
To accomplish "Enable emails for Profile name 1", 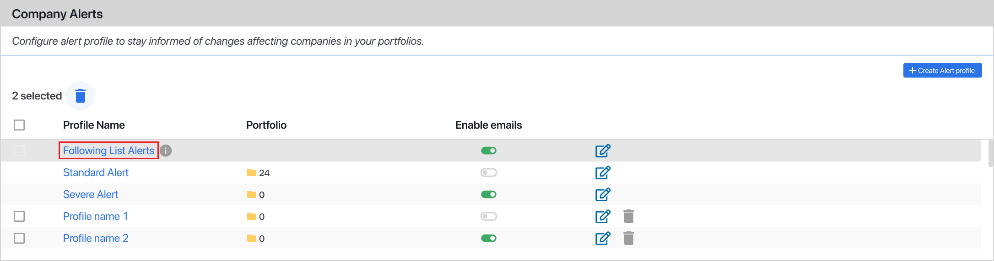I will tap(488, 216).
